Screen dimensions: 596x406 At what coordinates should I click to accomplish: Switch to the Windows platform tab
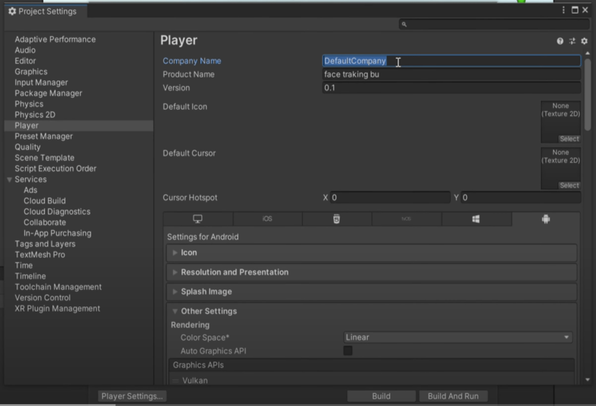(x=476, y=219)
